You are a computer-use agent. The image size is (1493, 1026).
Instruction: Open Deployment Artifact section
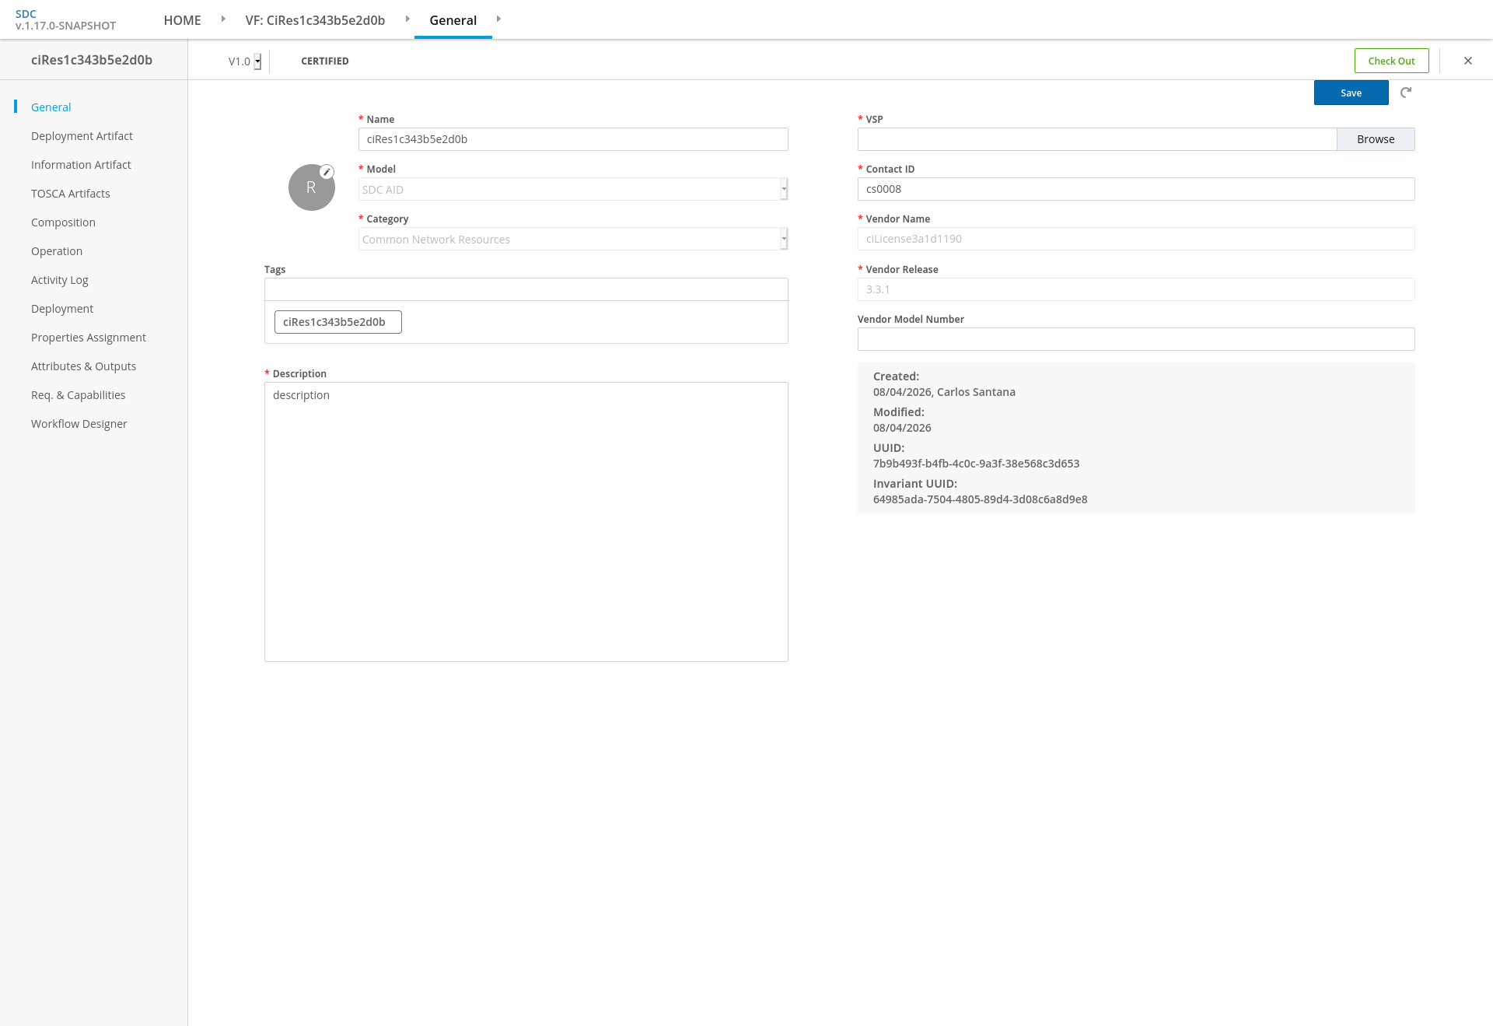point(82,136)
